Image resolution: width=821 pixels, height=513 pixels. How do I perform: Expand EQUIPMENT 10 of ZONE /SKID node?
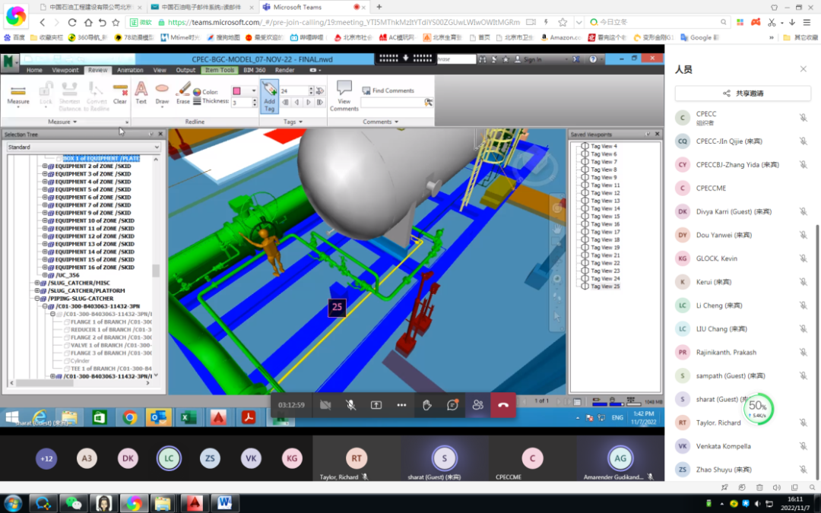click(x=45, y=220)
